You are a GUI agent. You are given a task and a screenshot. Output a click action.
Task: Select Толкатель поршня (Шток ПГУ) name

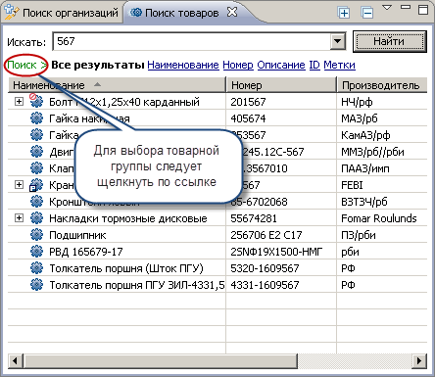126,268
